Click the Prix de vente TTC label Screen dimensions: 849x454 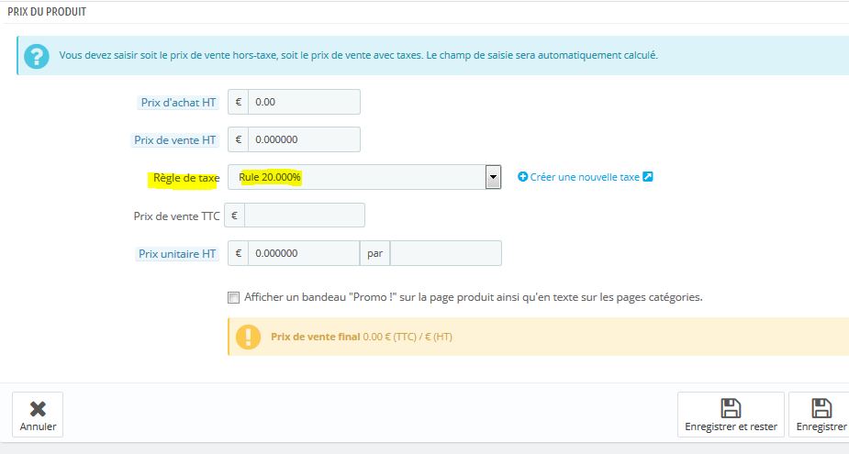point(176,216)
